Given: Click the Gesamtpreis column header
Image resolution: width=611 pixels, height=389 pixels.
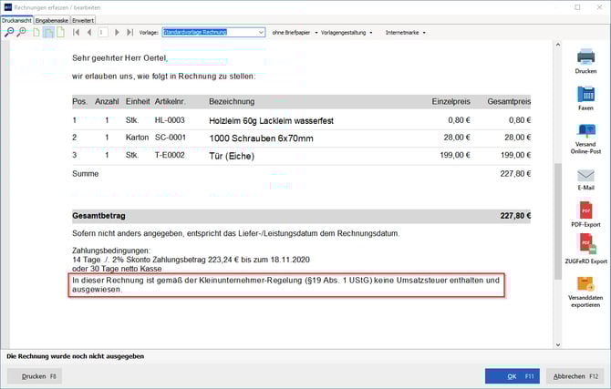Looking at the screenshot, I should tap(509, 102).
